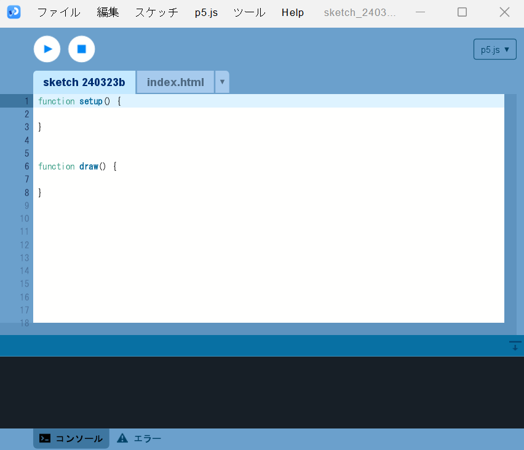Open the ファイル menu

(x=58, y=12)
